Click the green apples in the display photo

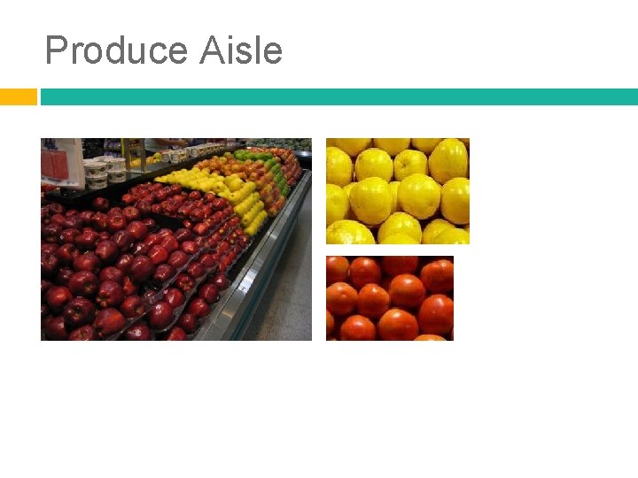[x=267, y=165]
